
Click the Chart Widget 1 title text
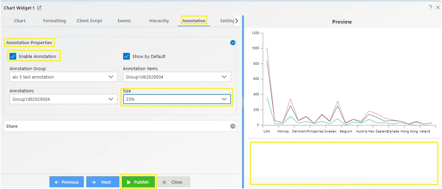tap(19, 8)
